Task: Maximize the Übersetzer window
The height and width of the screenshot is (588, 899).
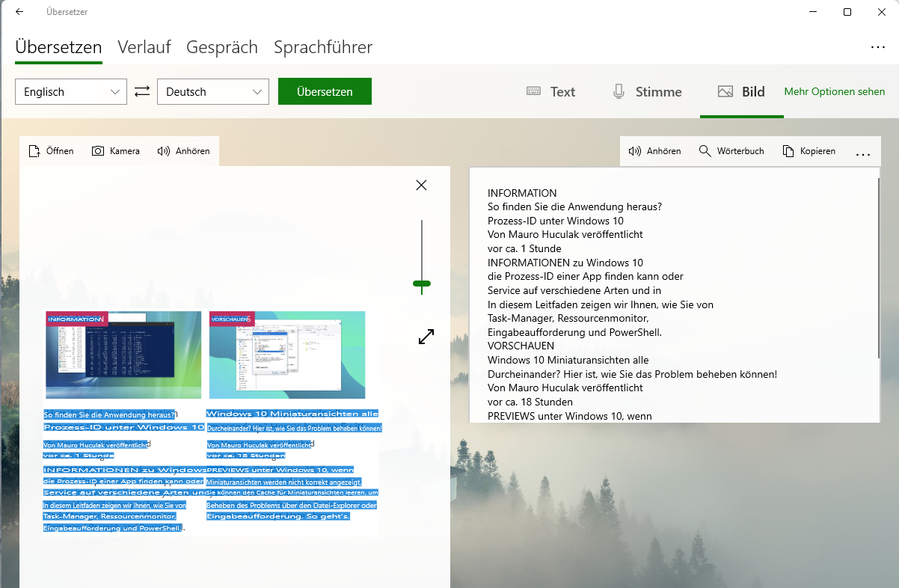Action: [847, 12]
